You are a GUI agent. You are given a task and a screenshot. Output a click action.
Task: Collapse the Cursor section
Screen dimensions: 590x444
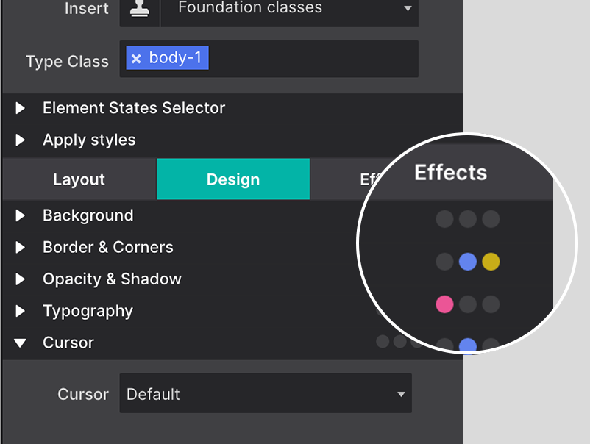(x=21, y=343)
